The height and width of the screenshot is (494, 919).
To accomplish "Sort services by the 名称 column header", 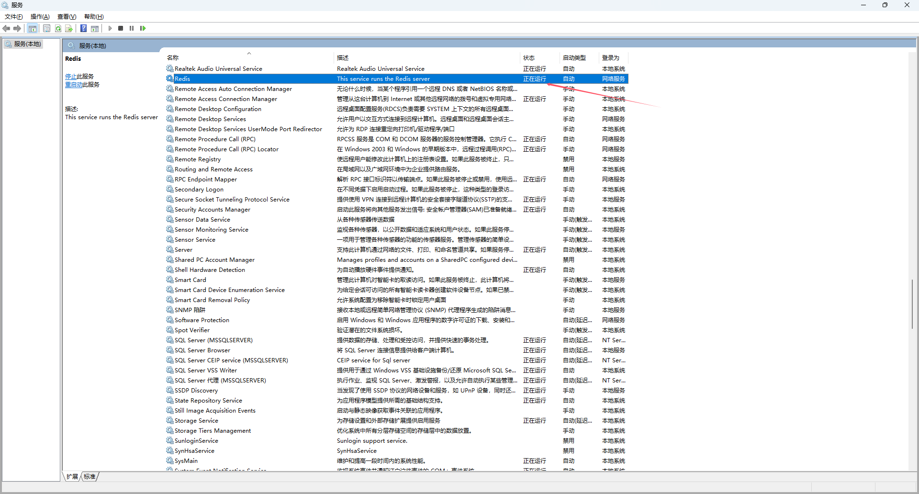I will tap(173, 58).
